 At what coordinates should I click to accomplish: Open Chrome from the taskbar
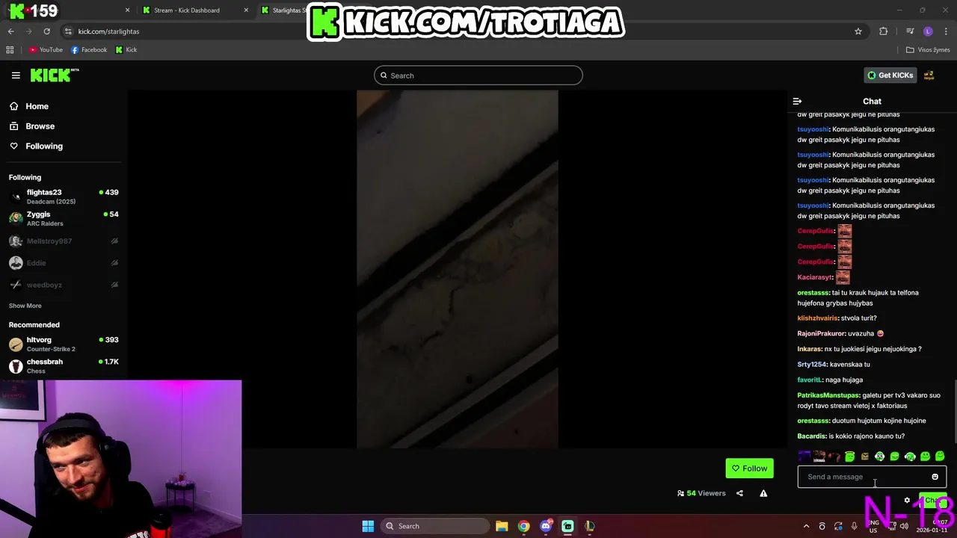click(523, 526)
